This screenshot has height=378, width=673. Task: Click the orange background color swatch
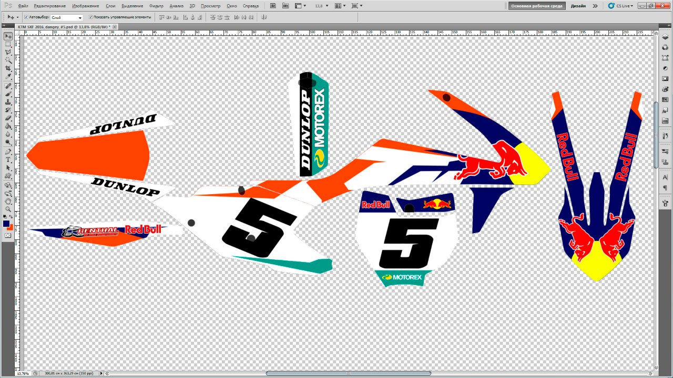point(10,227)
